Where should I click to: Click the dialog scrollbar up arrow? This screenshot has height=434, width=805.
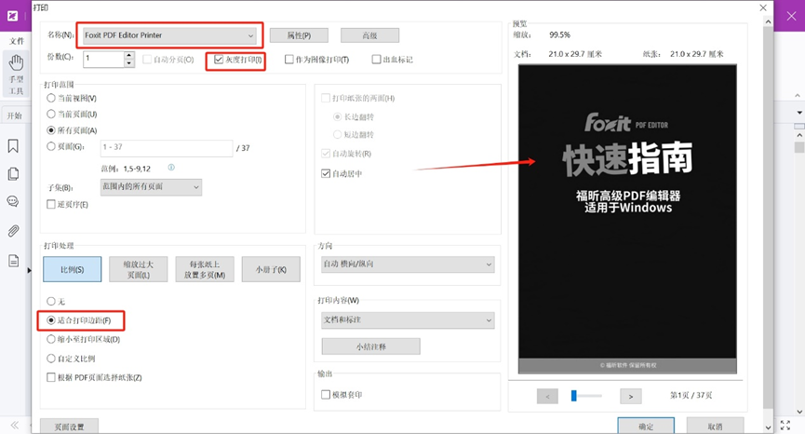(x=768, y=21)
